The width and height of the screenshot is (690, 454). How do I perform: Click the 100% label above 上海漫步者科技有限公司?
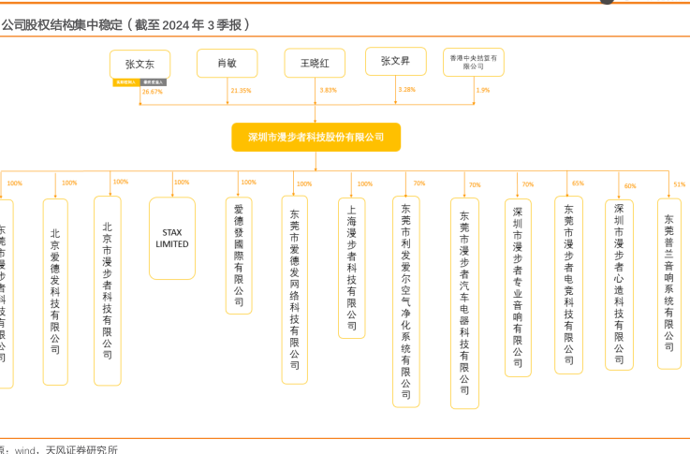point(365,183)
